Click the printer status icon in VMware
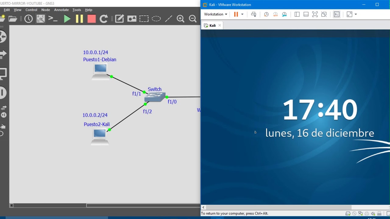This screenshot has width=390, height=219. 367,214
